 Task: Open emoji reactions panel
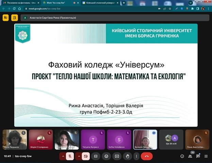(107, 156)
